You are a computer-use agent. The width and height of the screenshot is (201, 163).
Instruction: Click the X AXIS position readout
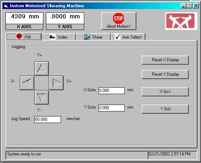point(24,18)
